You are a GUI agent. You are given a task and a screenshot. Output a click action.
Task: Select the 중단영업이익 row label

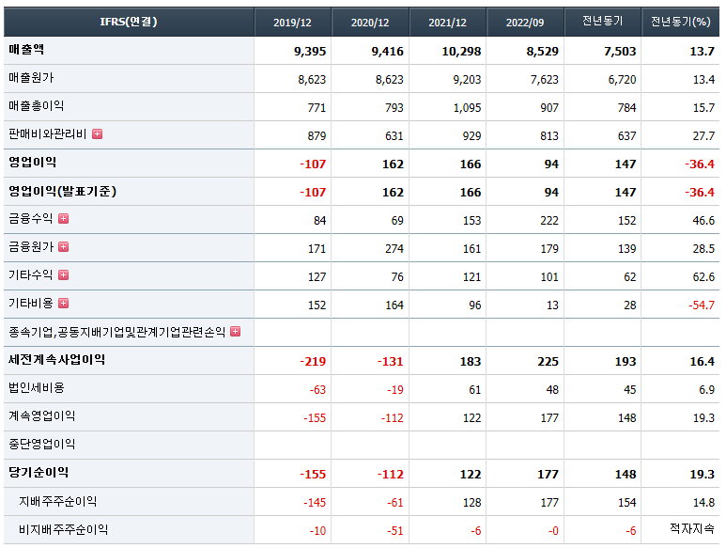pyautogui.click(x=41, y=445)
